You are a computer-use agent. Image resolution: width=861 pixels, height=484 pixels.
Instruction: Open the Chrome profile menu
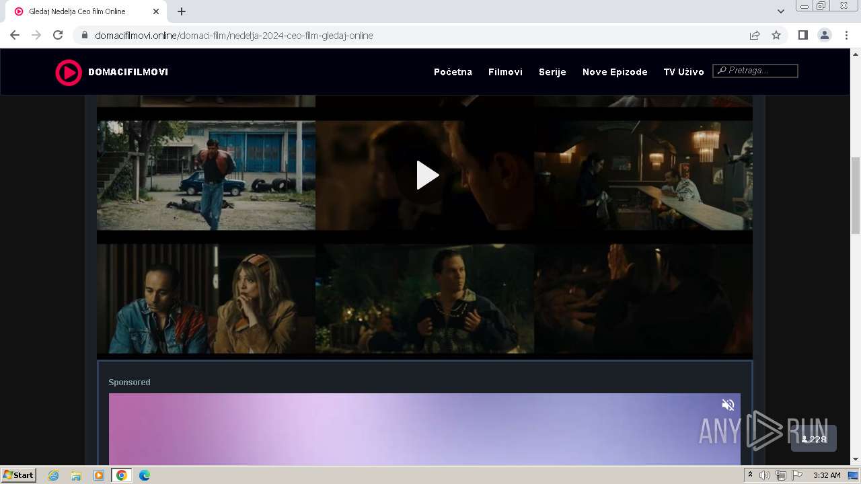point(825,35)
